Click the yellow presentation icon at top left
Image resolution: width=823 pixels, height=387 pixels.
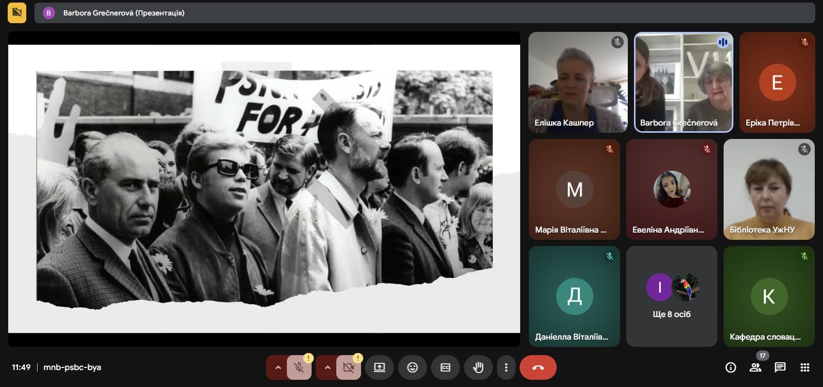(x=17, y=13)
